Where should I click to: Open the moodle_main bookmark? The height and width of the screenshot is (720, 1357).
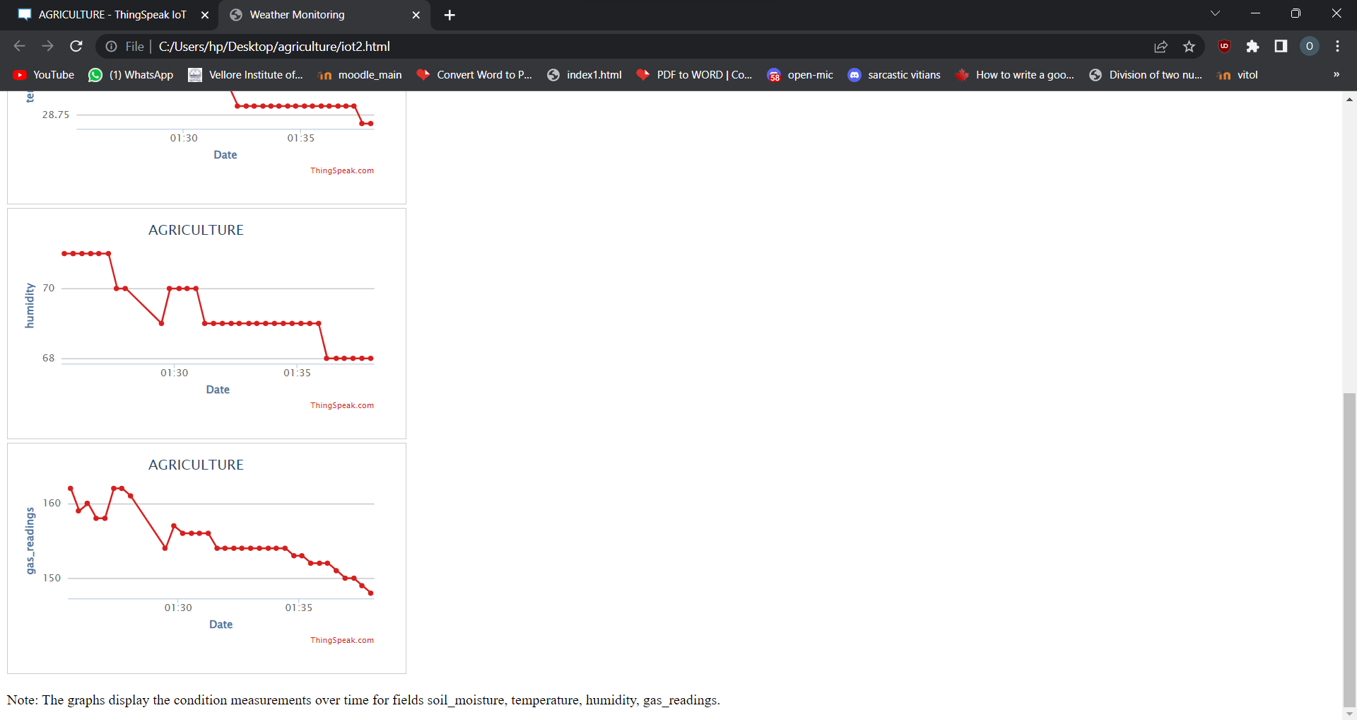(x=360, y=75)
